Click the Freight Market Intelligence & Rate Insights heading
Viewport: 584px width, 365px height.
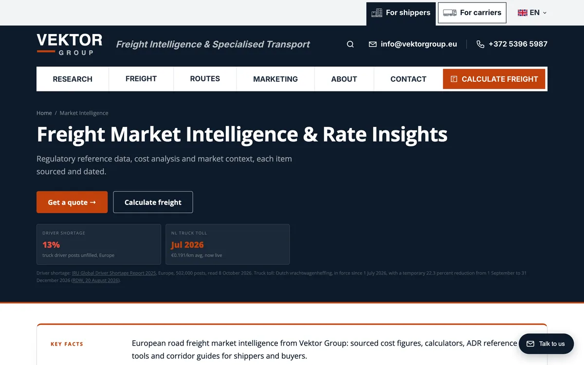tap(242, 134)
